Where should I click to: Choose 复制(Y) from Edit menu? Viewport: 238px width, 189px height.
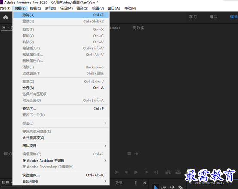(x=61, y=36)
